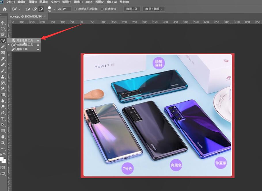Select the Clone Stamp tool
The width and height of the screenshot is (262, 191).
(3, 77)
